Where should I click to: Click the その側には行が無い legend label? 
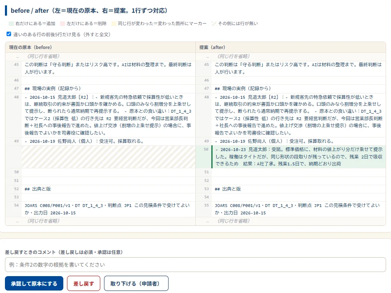(x=238, y=23)
